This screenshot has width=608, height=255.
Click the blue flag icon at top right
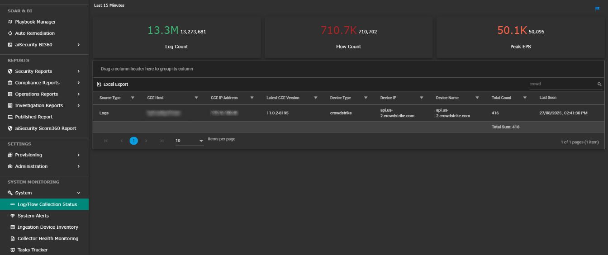pos(598,9)
